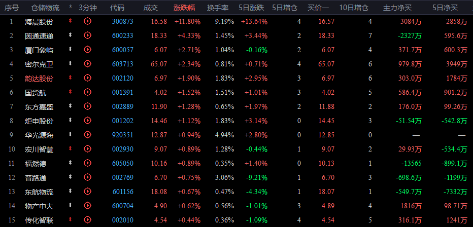Open 3-minute chart icon for 东航物流

click(x=87, y=191)
